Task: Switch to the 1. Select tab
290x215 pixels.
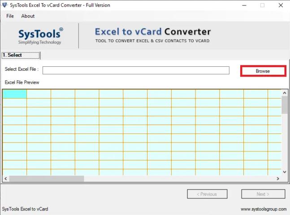Action: [x=21, y=56]
